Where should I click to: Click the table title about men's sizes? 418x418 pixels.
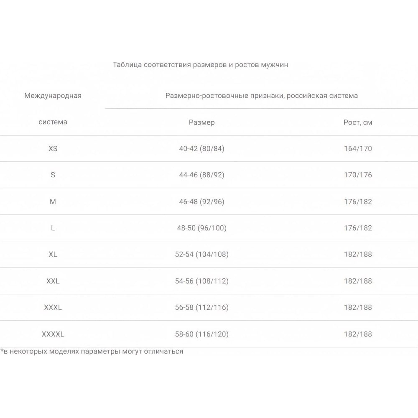(x=200, y=65)
